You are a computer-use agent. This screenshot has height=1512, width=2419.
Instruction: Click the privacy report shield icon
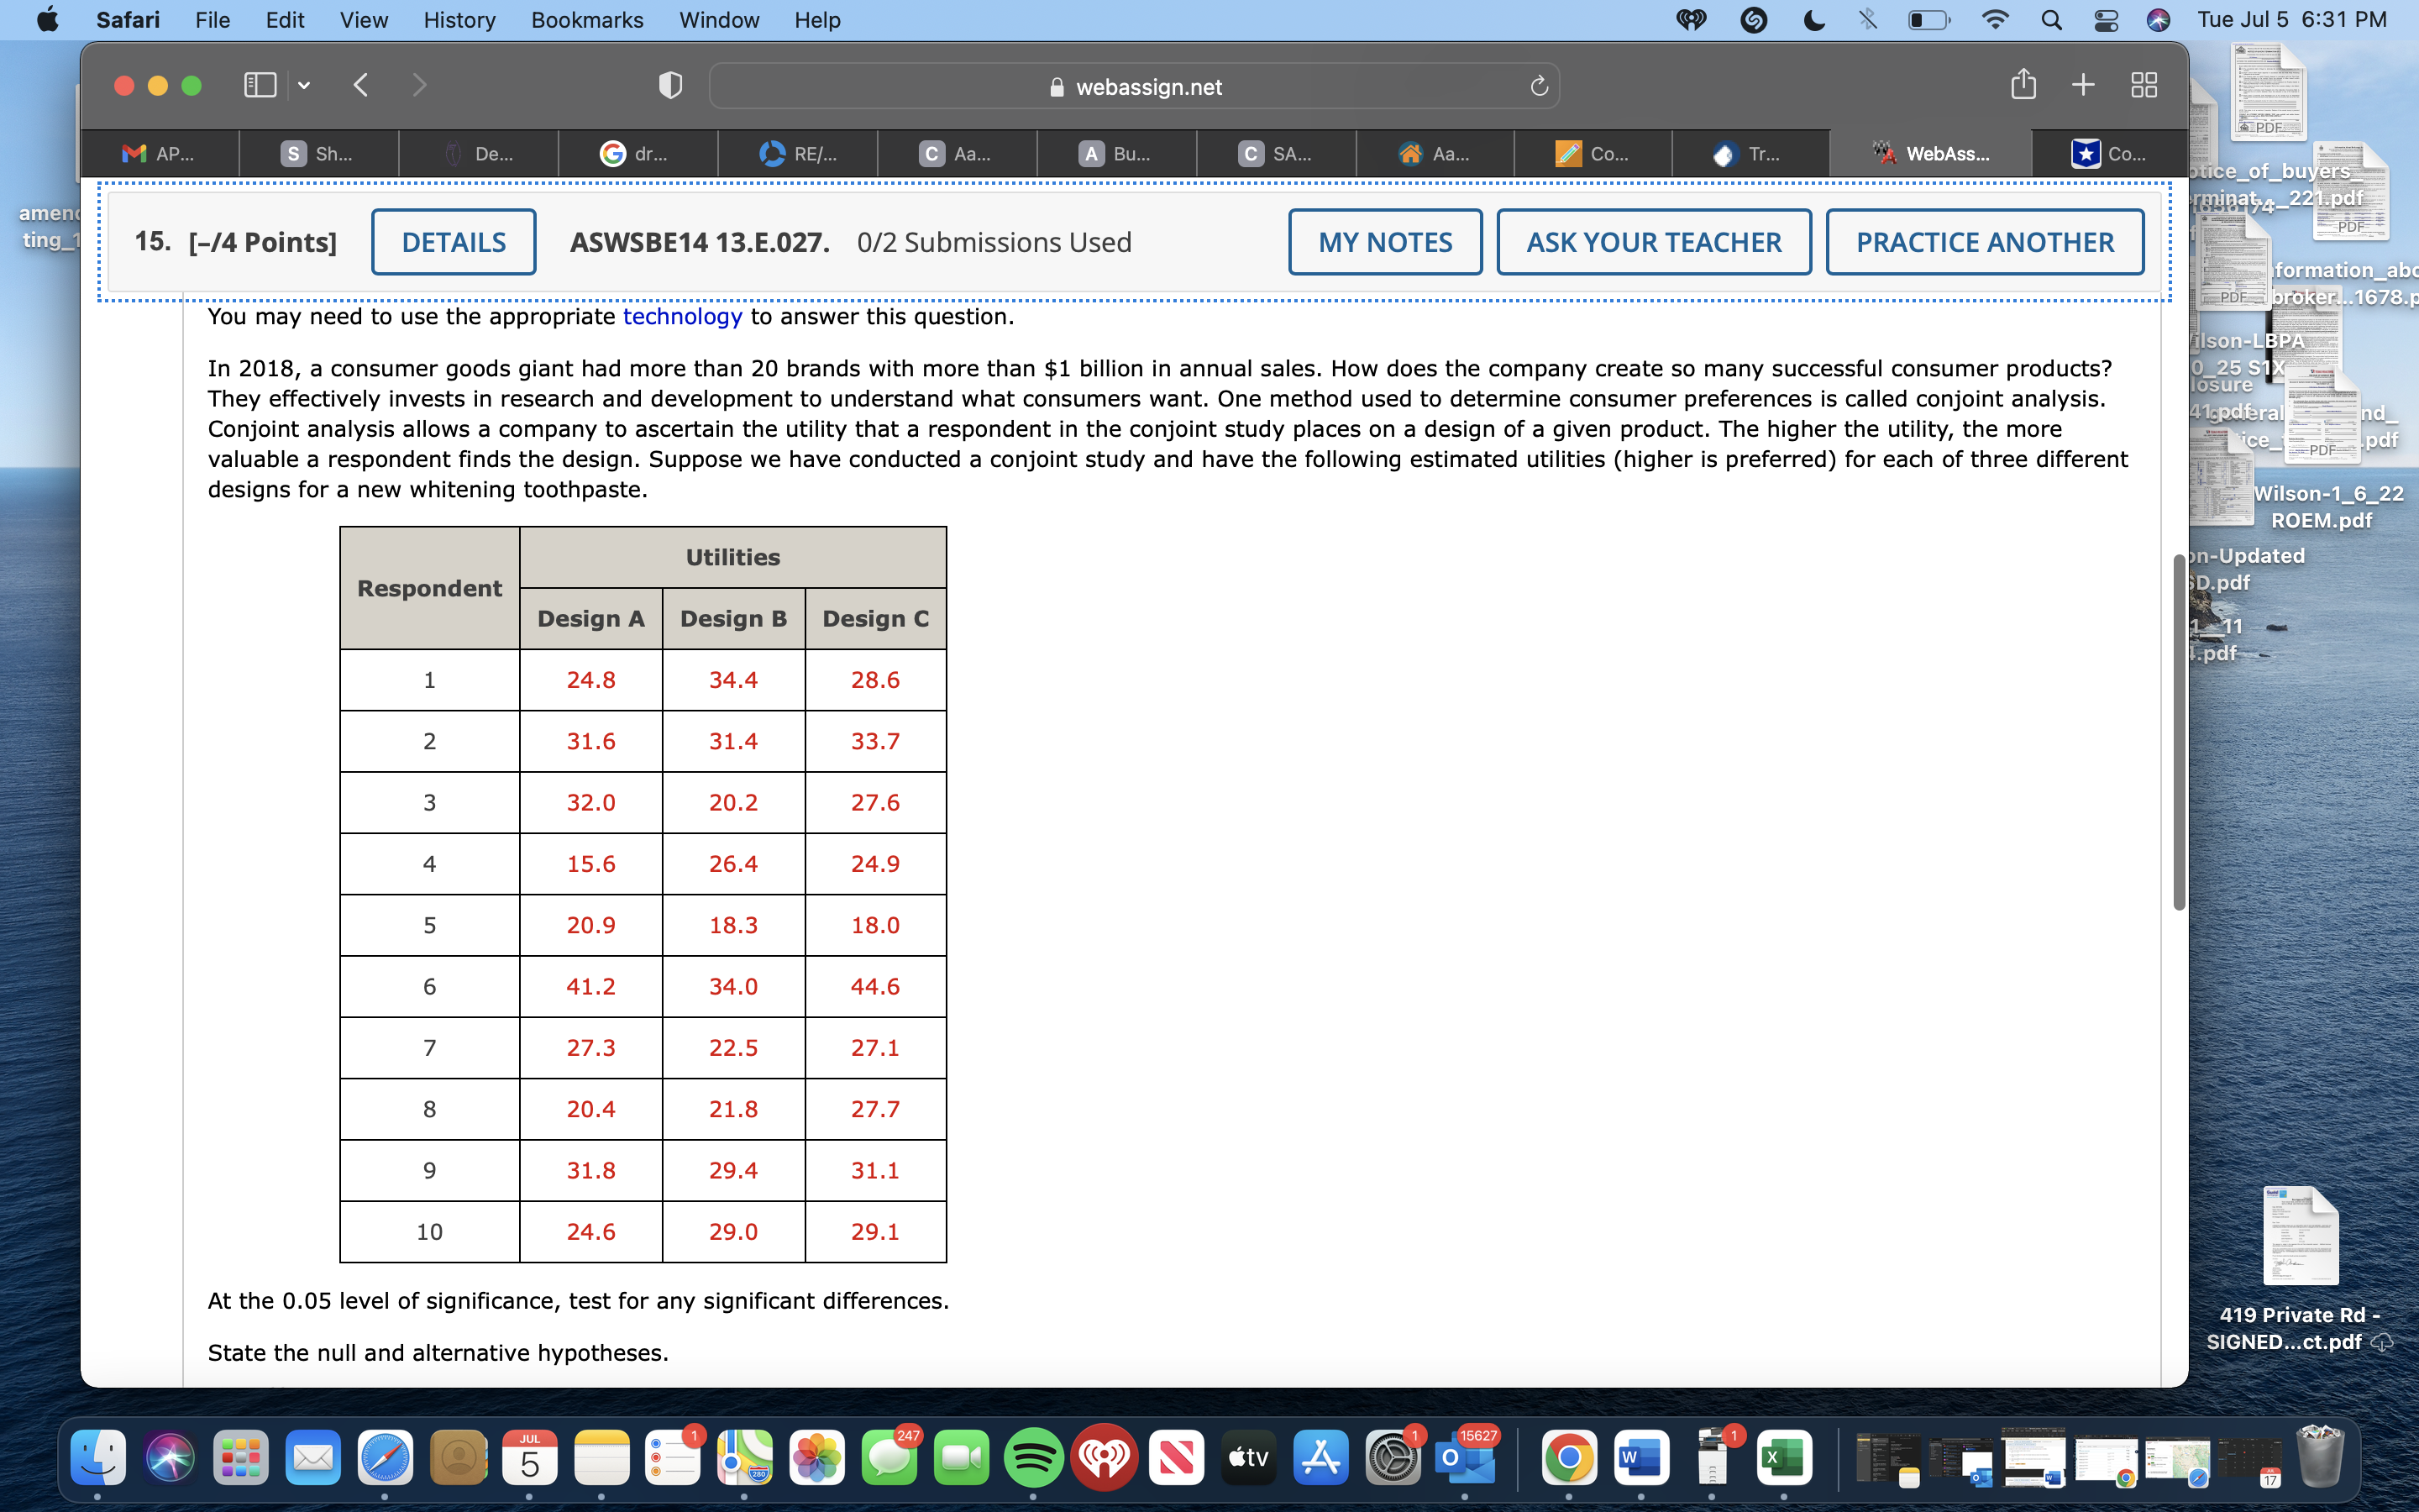click(x=671, y=86)
